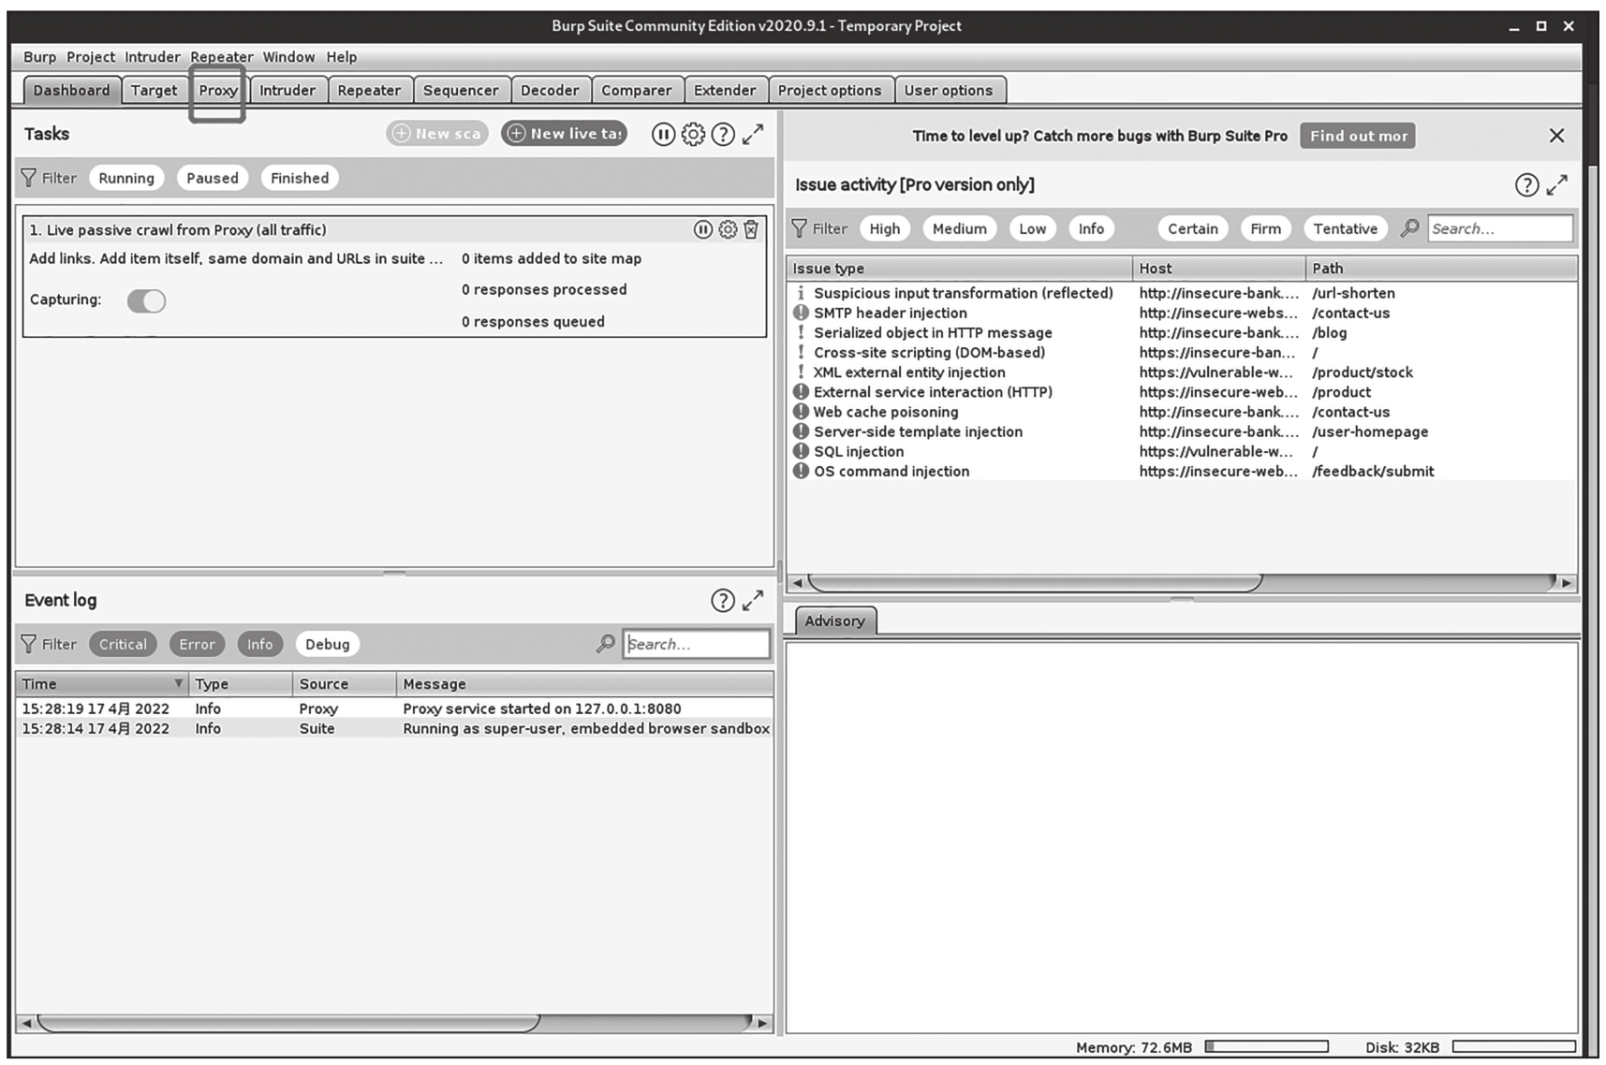Open the Repeater menu in menu bar
Screen dimensions: 1606x1065
(x=222, y=57)
